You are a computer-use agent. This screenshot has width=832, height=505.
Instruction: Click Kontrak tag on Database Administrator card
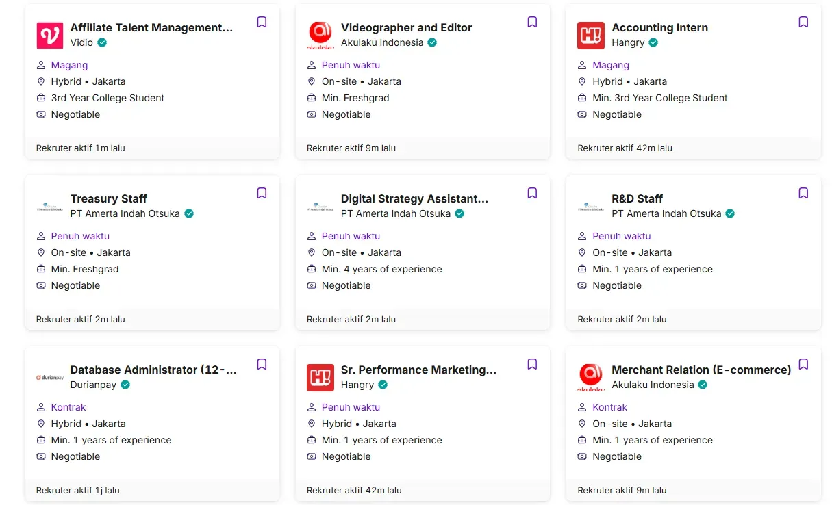(68, 407)
